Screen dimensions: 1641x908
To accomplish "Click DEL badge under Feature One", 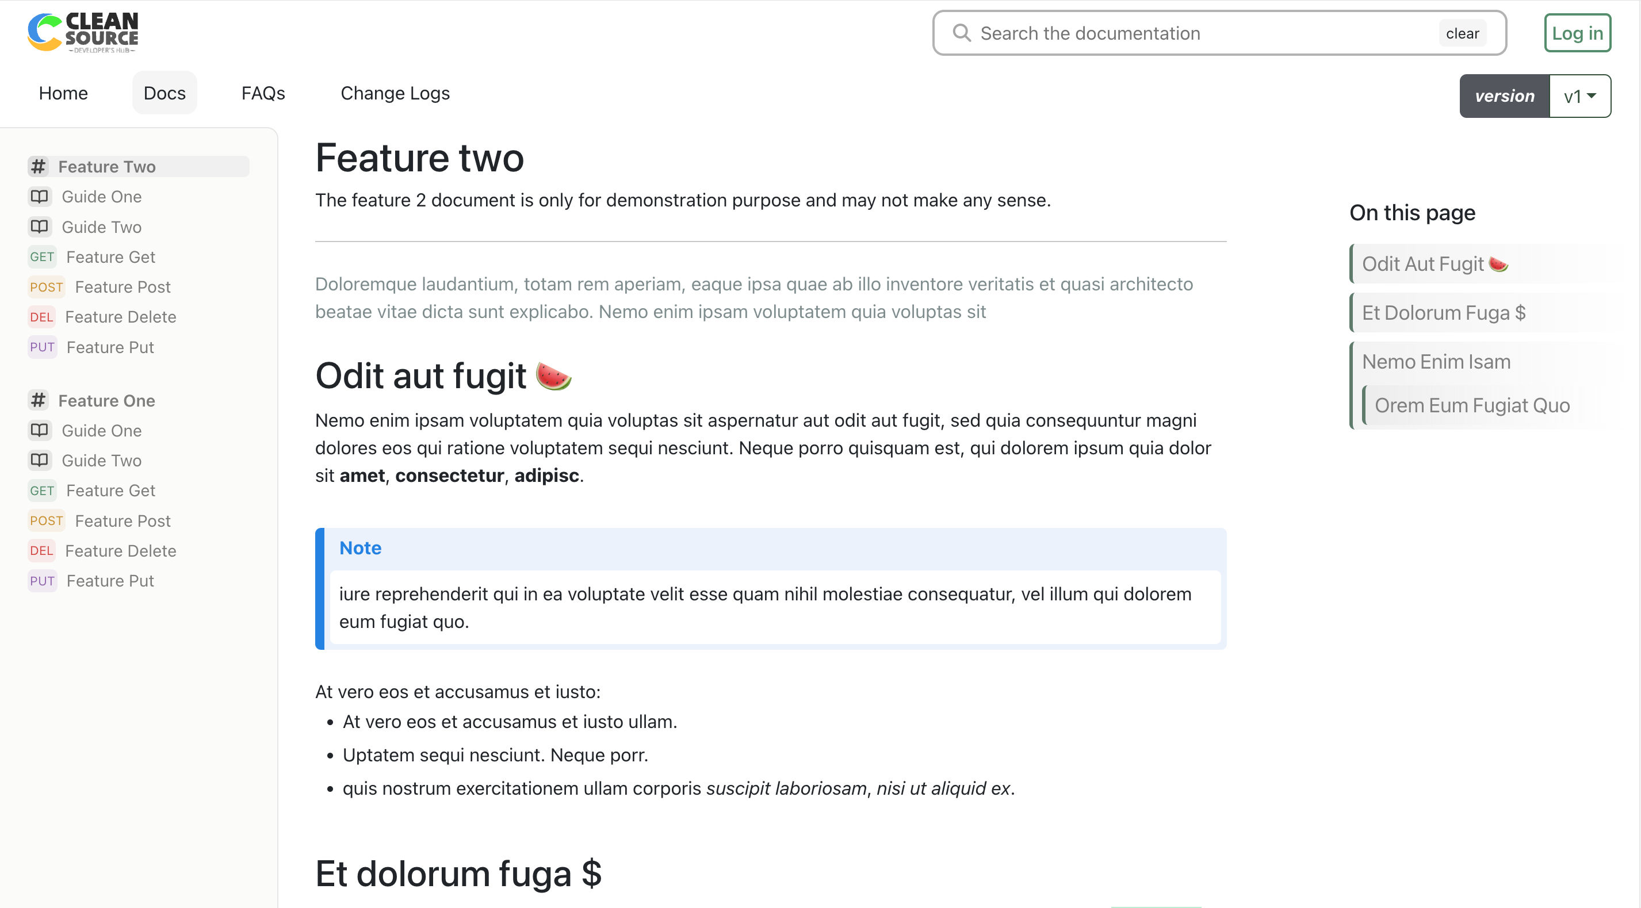I will coord(41,551).
